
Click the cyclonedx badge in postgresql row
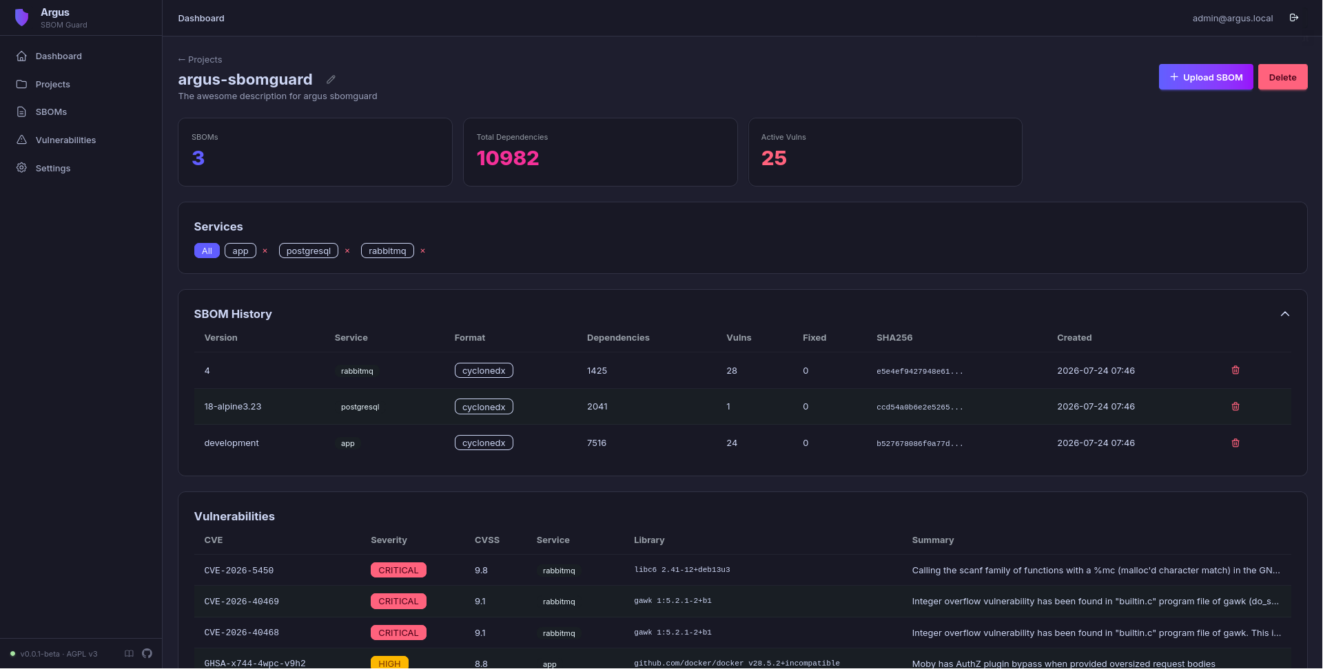(484, 407)
